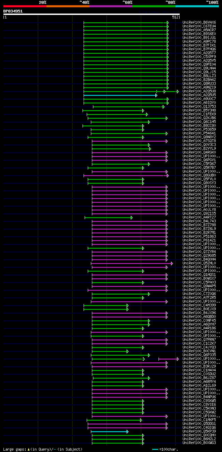Click label UniRef100_P51863
This screenshot has width=222, height=452.
point(199,237)
